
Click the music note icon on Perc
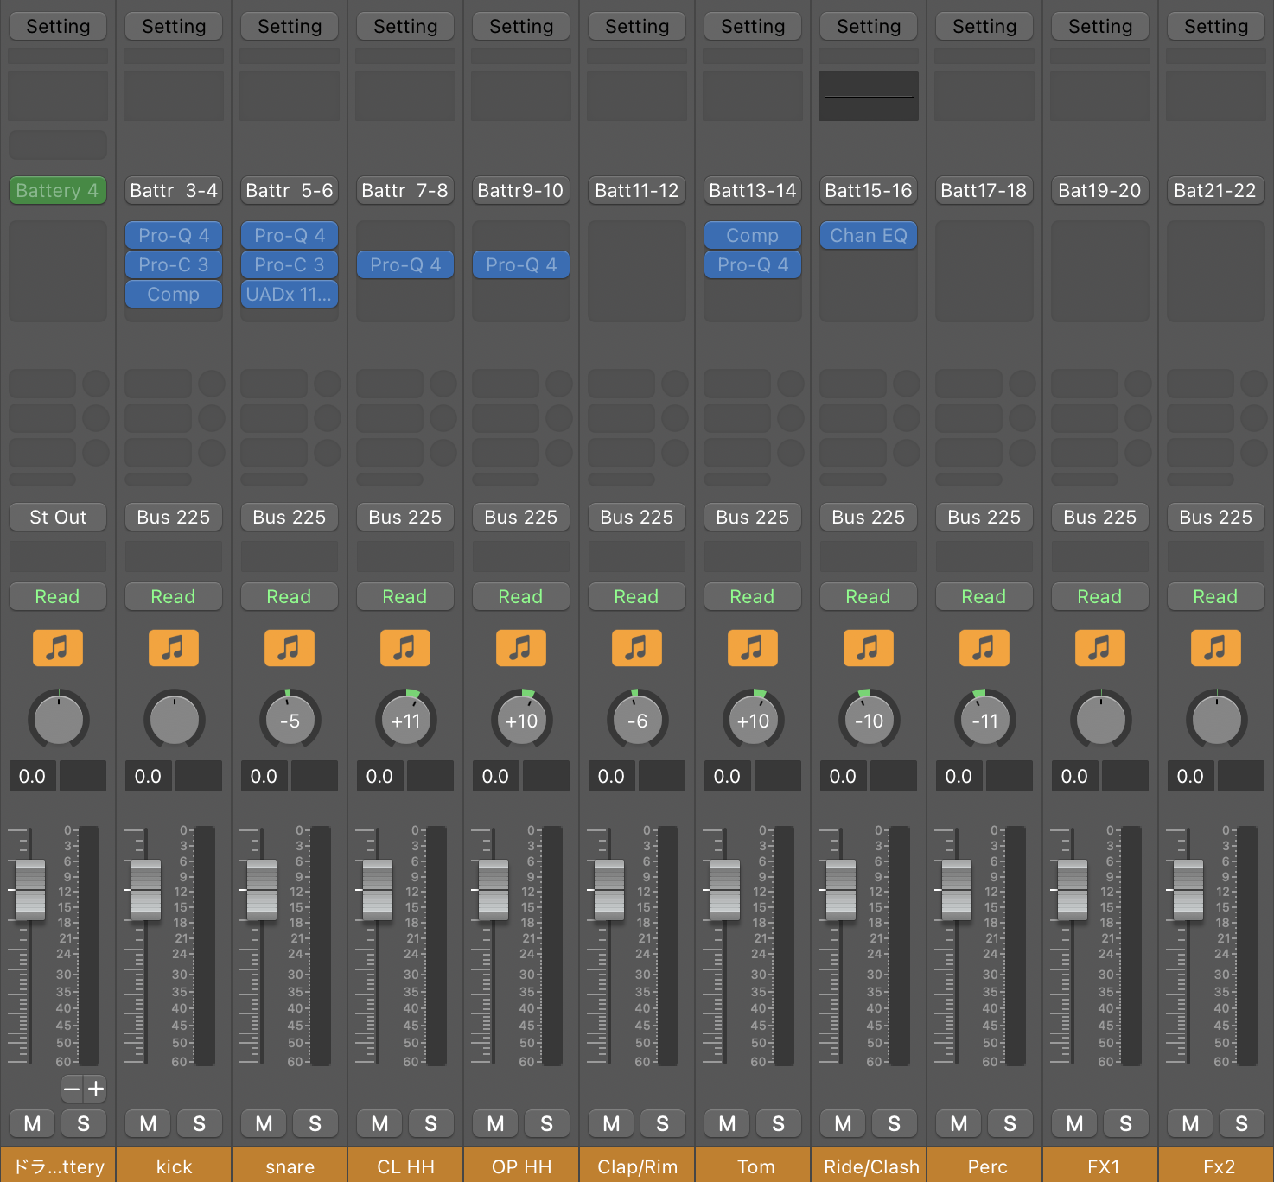984,647
